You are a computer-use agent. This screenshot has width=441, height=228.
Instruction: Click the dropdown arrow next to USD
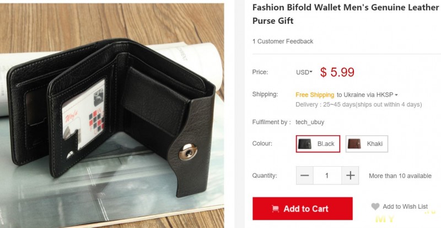(311, 72)
